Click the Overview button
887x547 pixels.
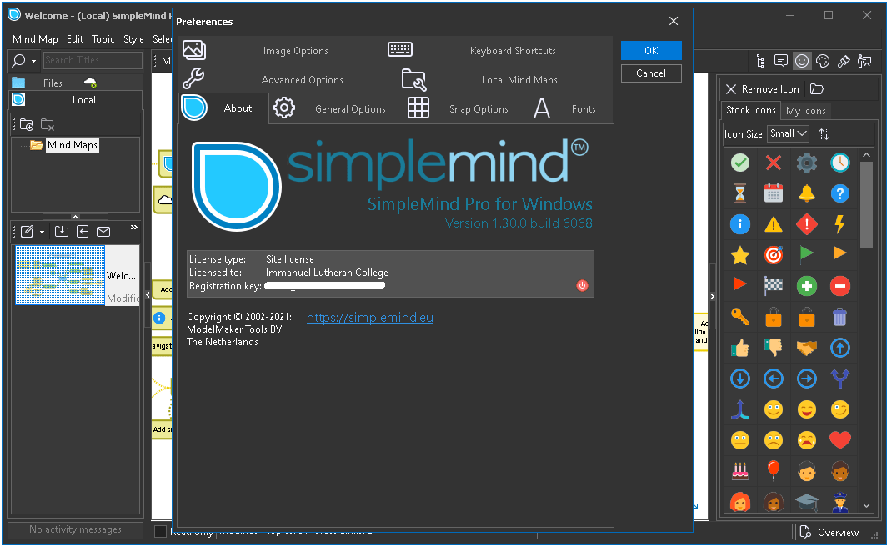(x=829, y=532)
